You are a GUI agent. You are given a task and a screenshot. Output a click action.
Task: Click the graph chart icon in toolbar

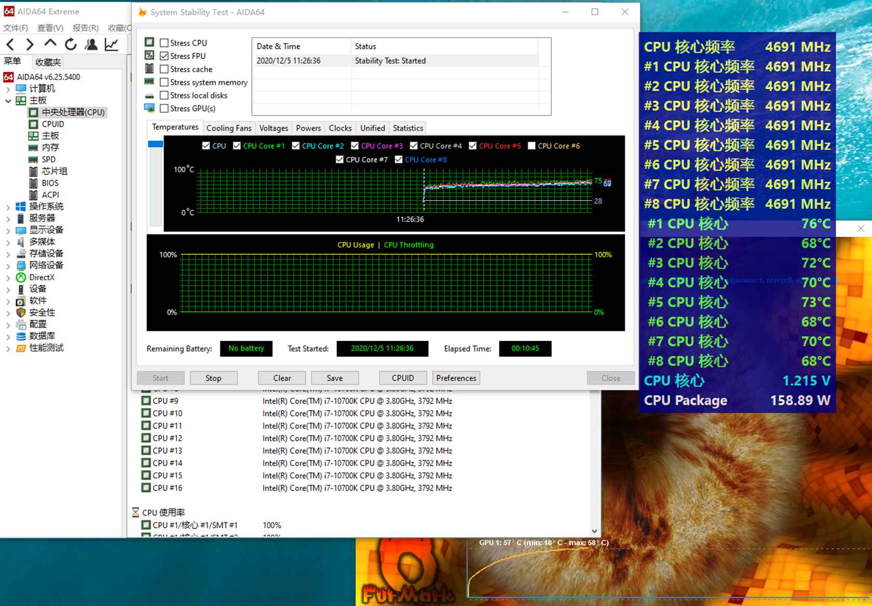click(x=111, y=45)
